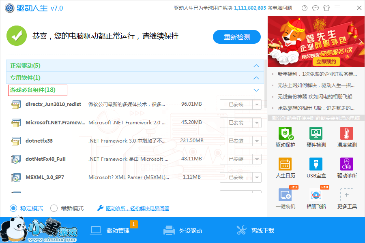Screen dimensions: 365x243
Task: Open the 驱动诊所 clinic tool
Action: coord(347,168)
